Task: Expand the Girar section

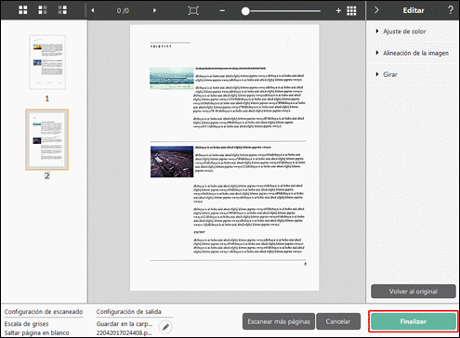Action: 387,74
